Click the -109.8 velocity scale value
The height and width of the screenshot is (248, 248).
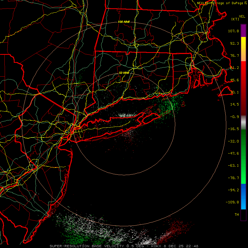click(x=232, y=202)
